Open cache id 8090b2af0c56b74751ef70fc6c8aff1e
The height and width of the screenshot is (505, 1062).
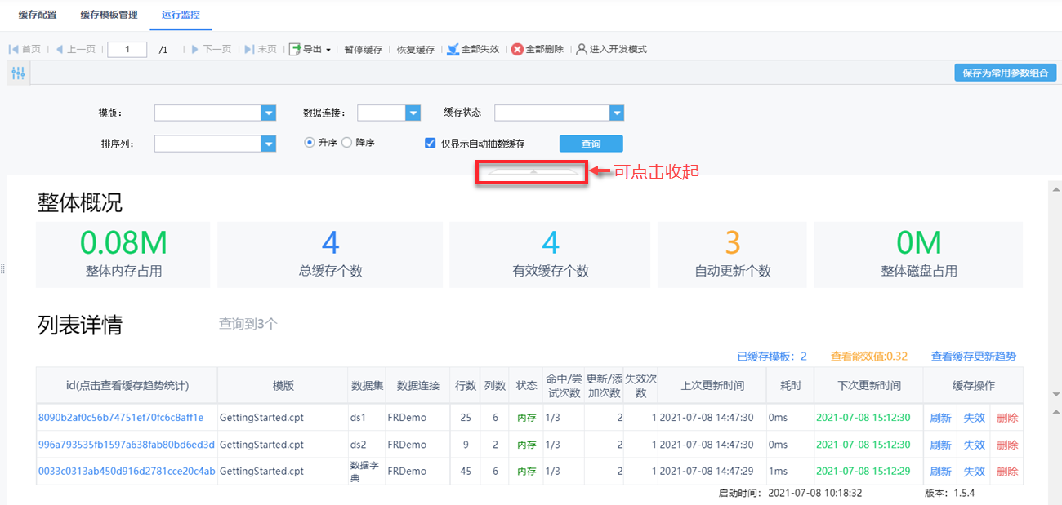pos(121,418)
